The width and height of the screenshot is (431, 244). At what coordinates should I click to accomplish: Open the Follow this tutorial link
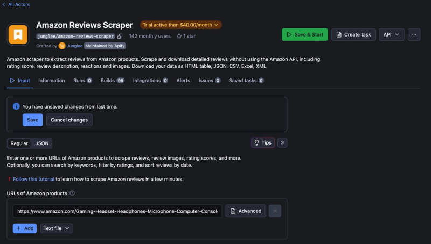(33, 179)
